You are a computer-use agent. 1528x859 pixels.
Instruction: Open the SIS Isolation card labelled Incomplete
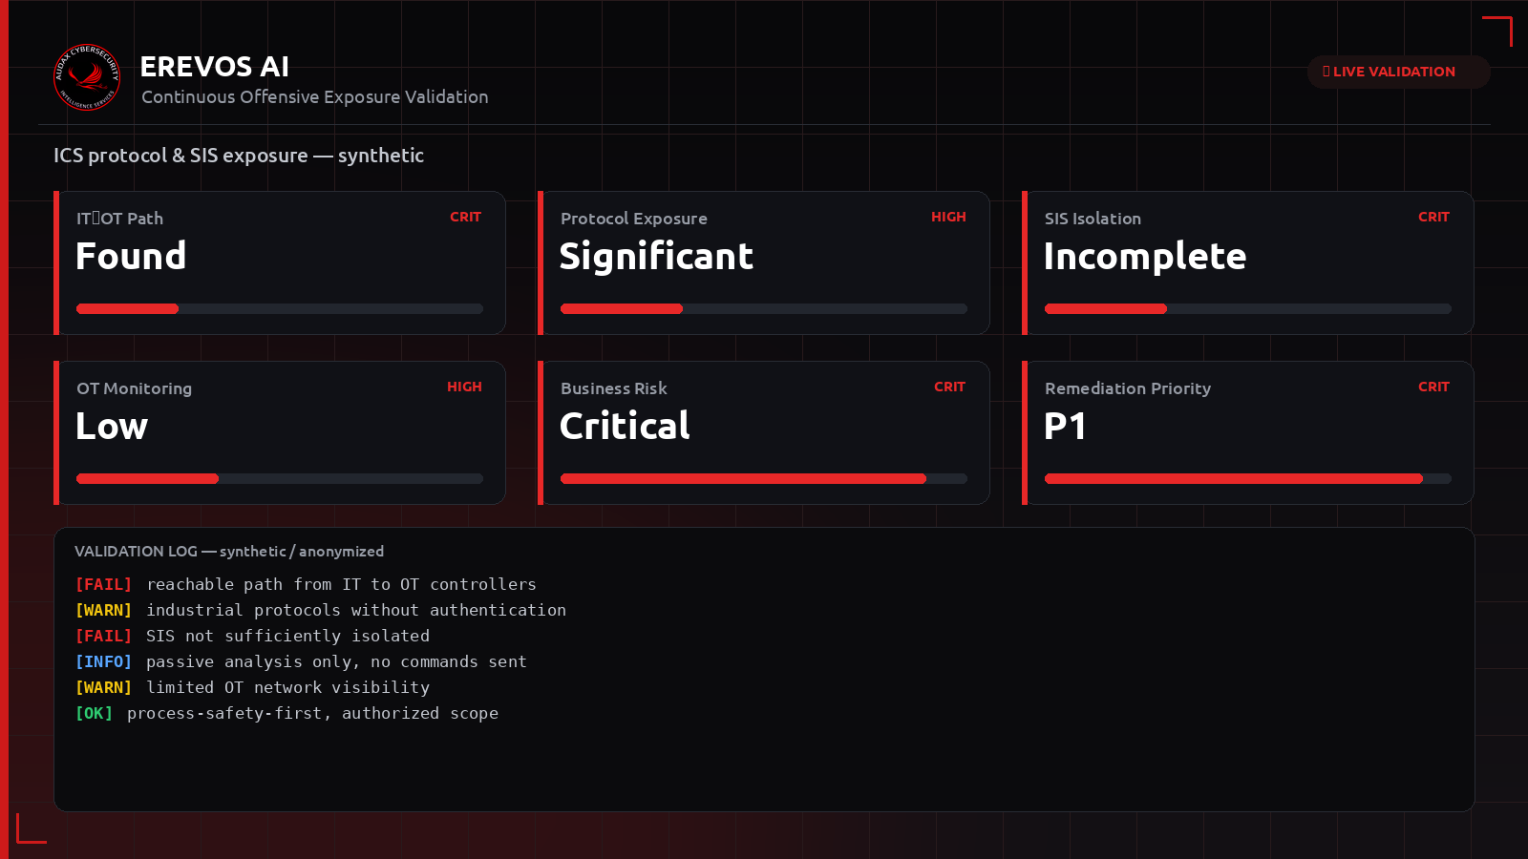coord(1248,263)
